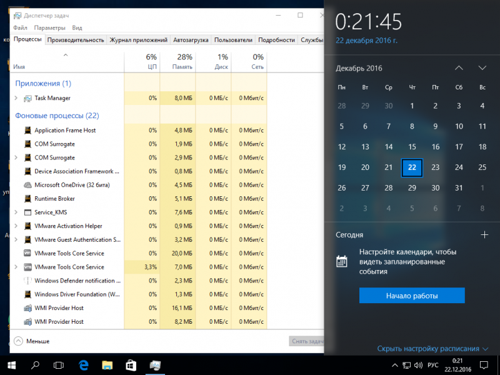Screen dimensions: 500x375
Task: Expand the Task Manager process row
Action: (16, 98)
